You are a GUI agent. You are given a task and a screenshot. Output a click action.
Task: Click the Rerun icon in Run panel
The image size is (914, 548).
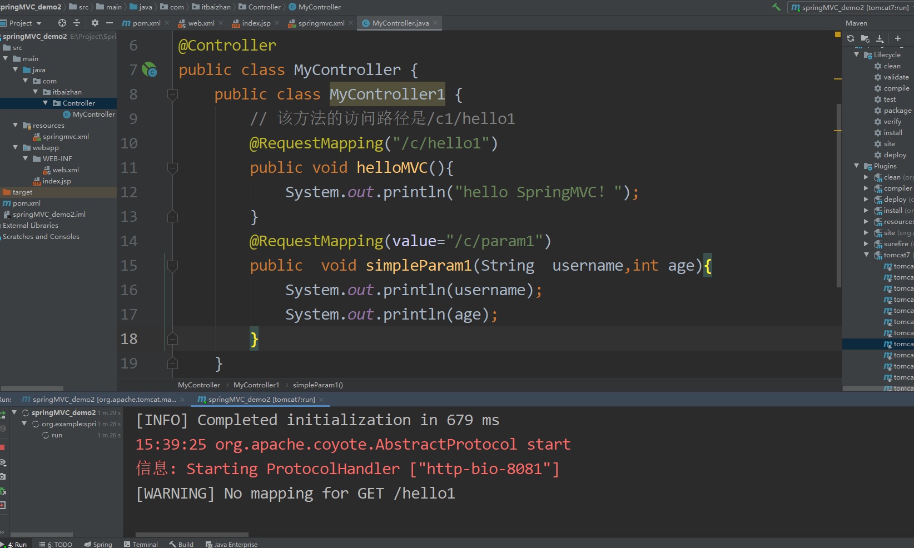pos(3,414)
